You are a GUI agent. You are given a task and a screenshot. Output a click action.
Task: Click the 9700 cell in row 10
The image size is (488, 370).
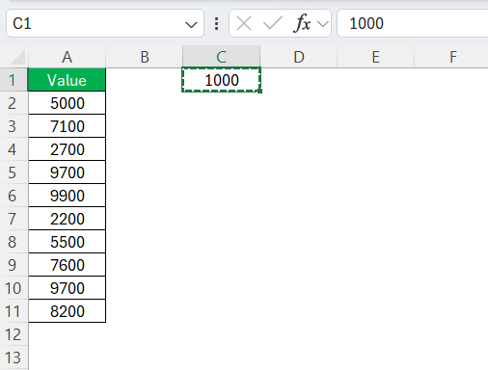click(67, 288)
